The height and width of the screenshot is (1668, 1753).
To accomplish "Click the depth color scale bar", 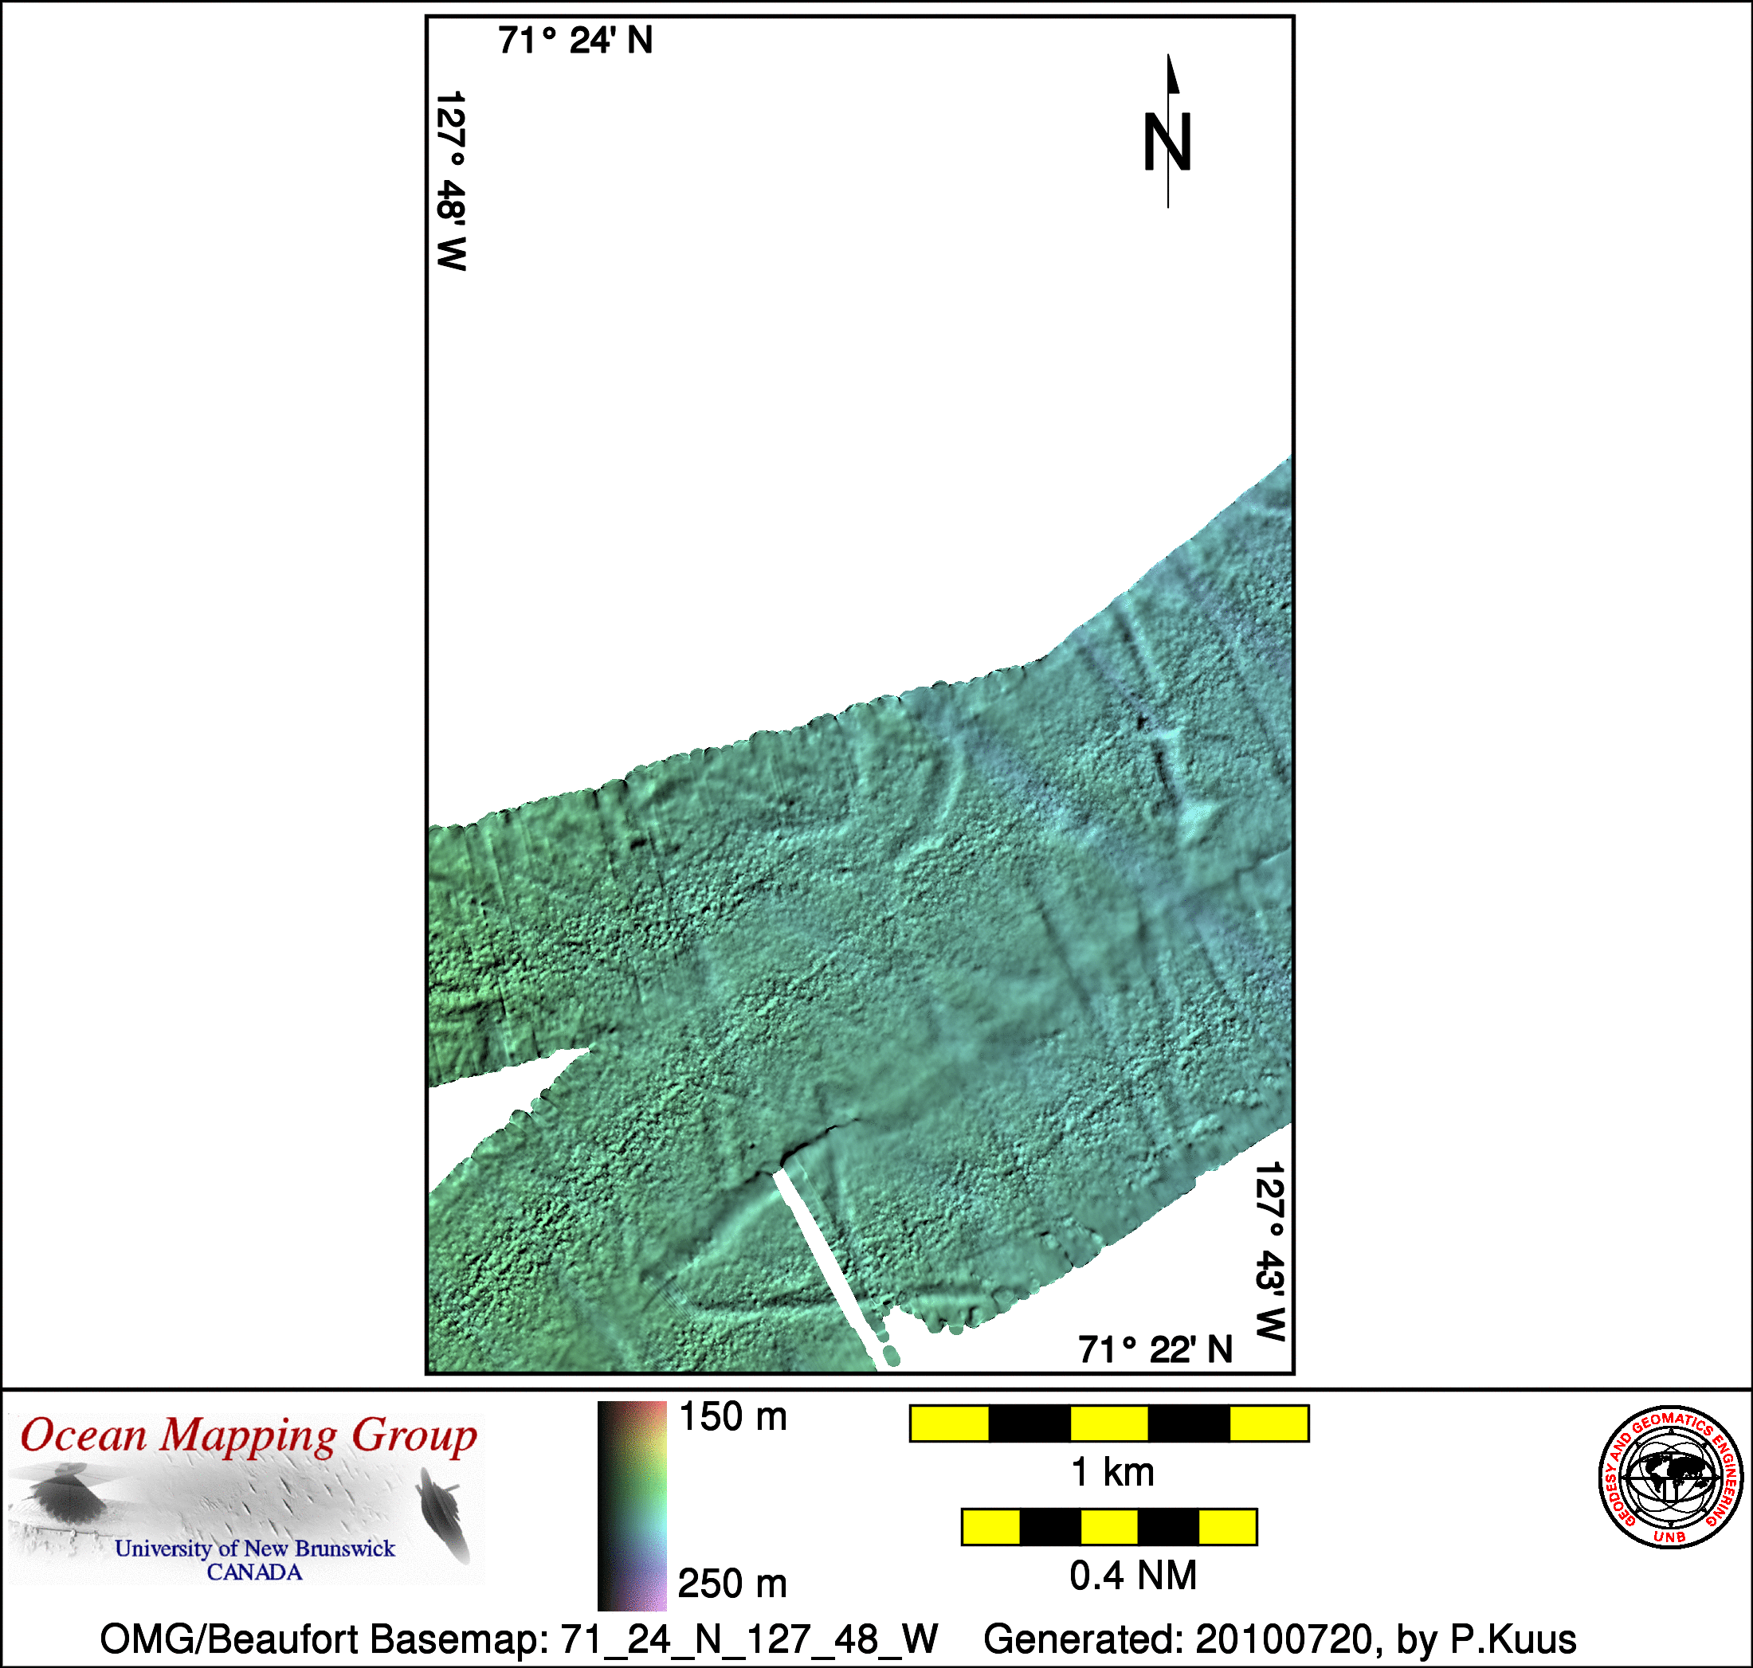I will pyautogui.click(x=631, y=1506).
